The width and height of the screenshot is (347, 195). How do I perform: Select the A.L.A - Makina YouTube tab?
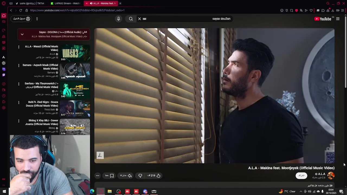[x=100, y=4]
